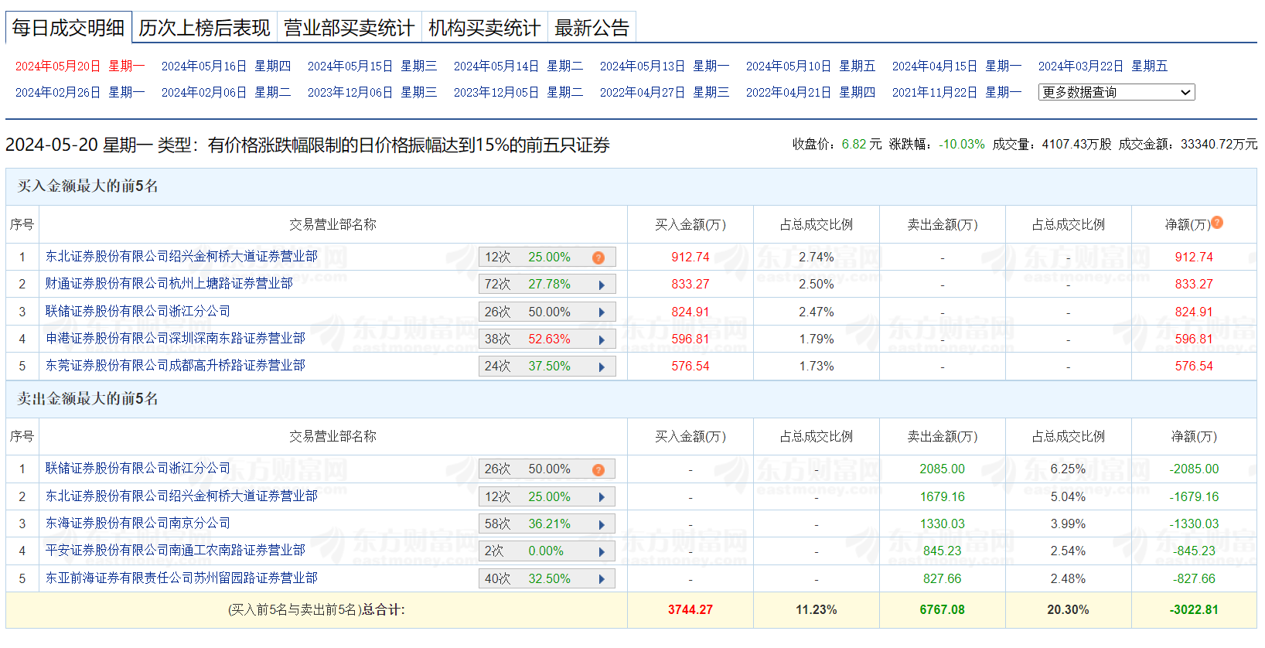The image size is (1265, 648).
Task: Click change percentage -10.03%
Action: pos(962,145)
